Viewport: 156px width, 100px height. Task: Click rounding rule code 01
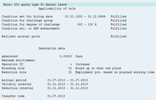point(70,68)
